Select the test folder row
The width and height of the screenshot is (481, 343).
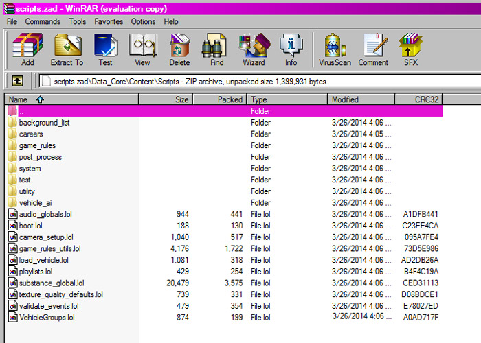[x=224, y=180]
